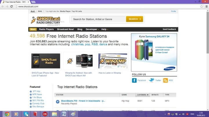
Task: Click the NPR News bullet icon
Action: pyautogui.click(x=31, y=94)
